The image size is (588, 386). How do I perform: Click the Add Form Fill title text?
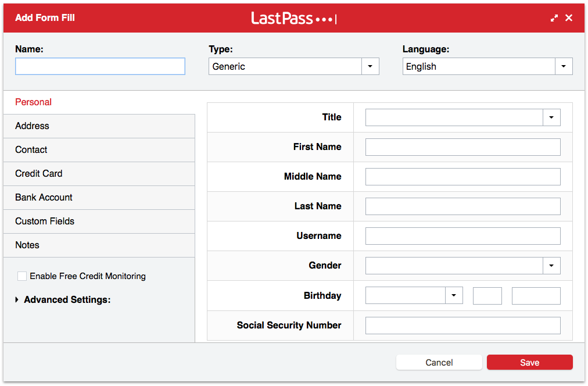tap(45, 17)
